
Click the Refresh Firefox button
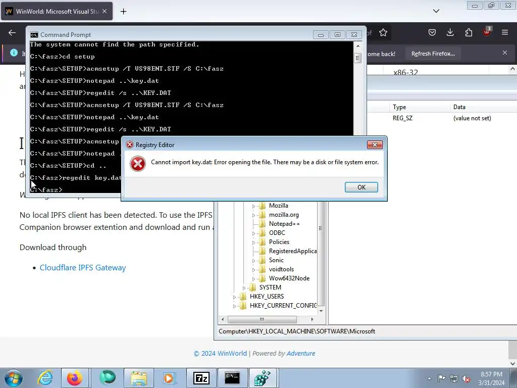[x=433, y=54]
